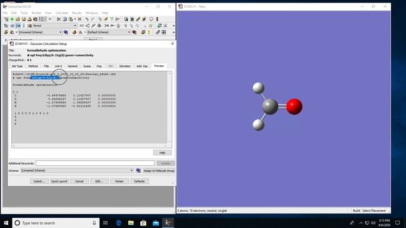Click the Defaults button

point(140,181)
